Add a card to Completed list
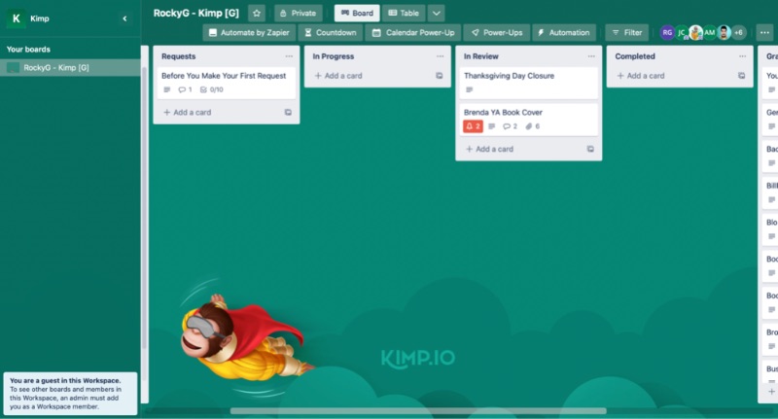Viewport: 778px width, 419px height. click(x=641, y=76)
